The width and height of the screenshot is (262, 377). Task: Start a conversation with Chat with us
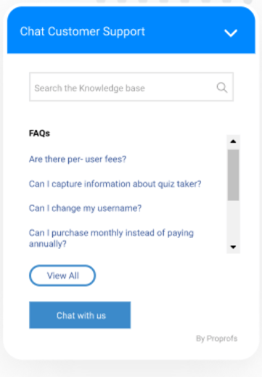[80, 315]
